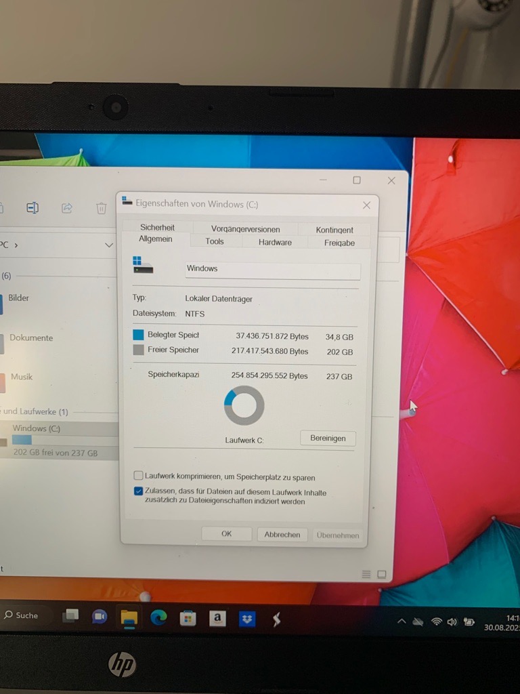Maximize the Explorer window
Screen dimensions: 520x694
357,180
